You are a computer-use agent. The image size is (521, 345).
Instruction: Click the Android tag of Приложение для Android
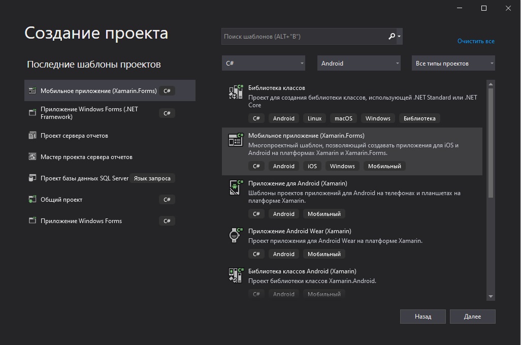click(x=283, y=214)
